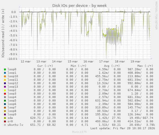This screenshot has width=159, height=135.
Task: Click the loop5 dark green swatch
Action: tap(5, 101)
